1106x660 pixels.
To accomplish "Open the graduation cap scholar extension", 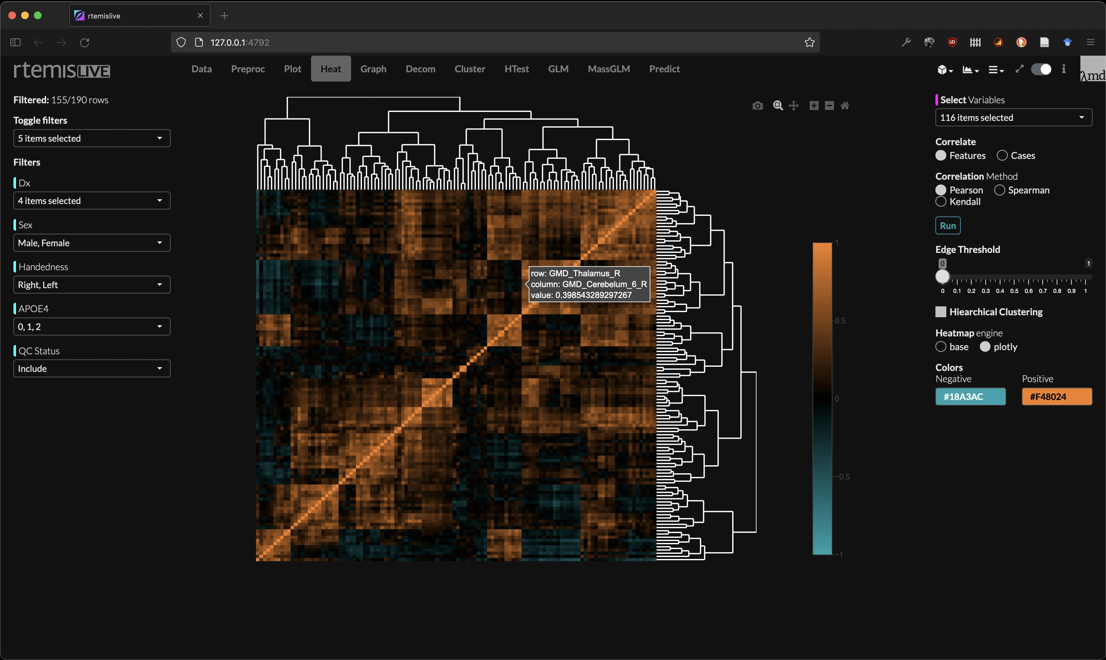I will (x=1067, y=42).
